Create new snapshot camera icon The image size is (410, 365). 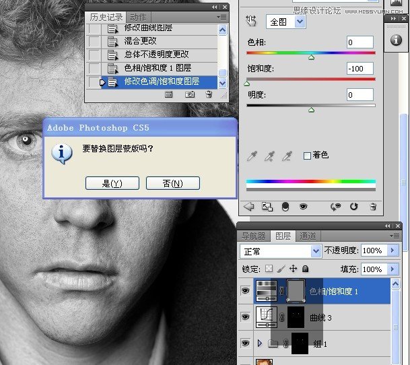190,94
